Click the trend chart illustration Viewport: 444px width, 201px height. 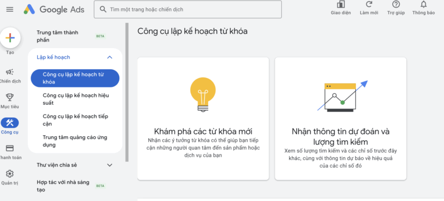click(x=342, y=96)
